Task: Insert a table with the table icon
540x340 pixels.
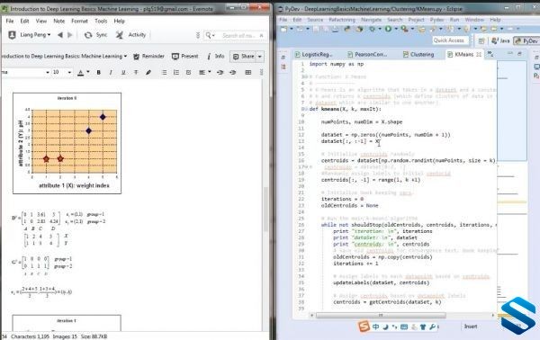Action: pyautogui.click(x=248, y=72)
